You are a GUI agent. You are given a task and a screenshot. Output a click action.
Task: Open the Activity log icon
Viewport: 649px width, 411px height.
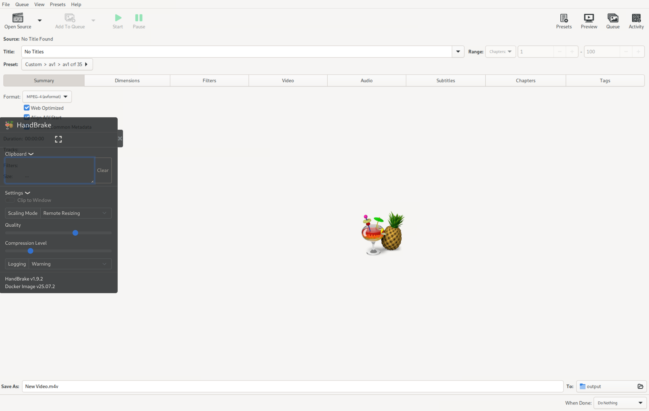pyautogui.click(x=636, y=18)
